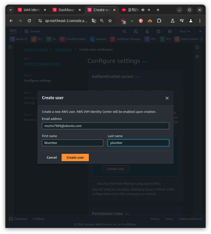Mute audio on the YouTube tab
Image resolution: width=211 pixels, height=234 pixels.
[x=143, y=10]
